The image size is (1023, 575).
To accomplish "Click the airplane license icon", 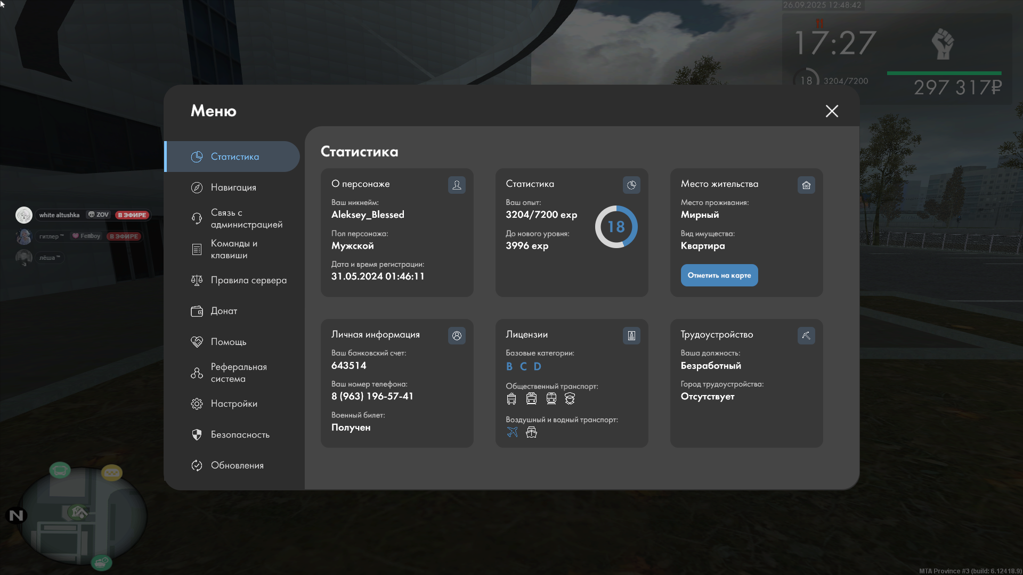I will coord(512,432).
